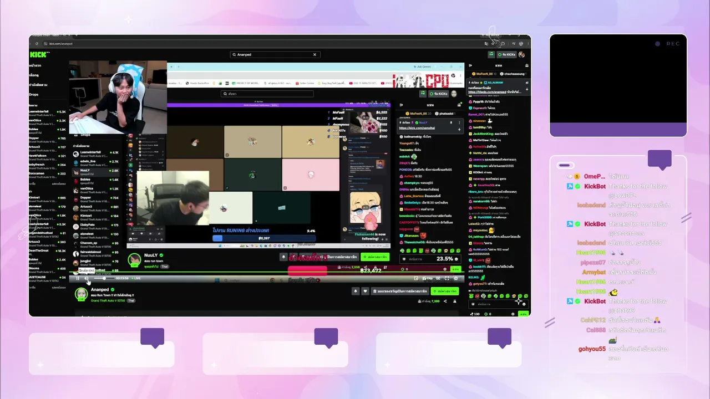The height and width of the screenshot is (399, 710).
Task: Open เลือกดู in Kick sidebar
Action: [x=34, y=75]
